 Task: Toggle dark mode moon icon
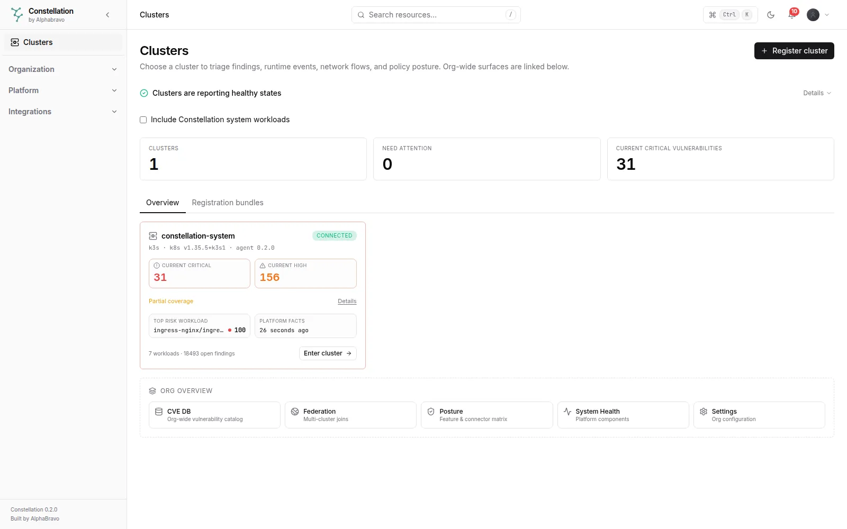771,15
